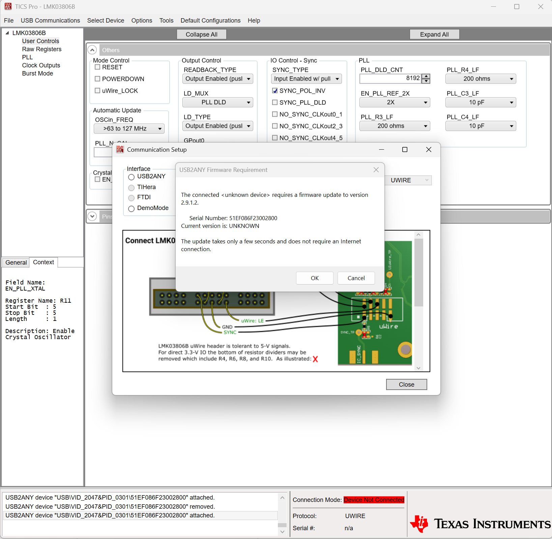Viewport: 552px width, 539px height.
Task: Click the TICS Pro app icon in title bar
Action: 8,6
